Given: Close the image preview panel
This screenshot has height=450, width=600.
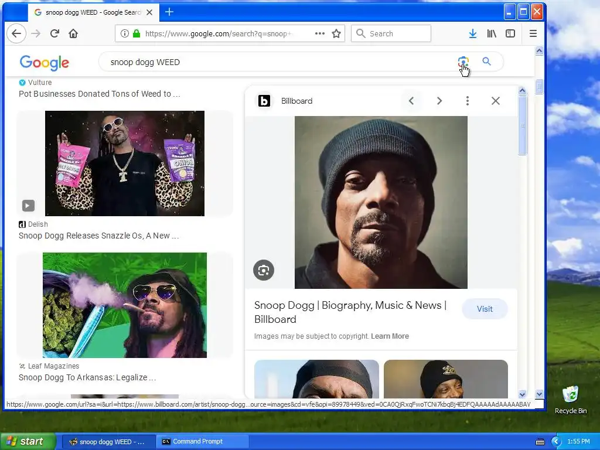Looking at the screenshot, I should tap(496, 101).
